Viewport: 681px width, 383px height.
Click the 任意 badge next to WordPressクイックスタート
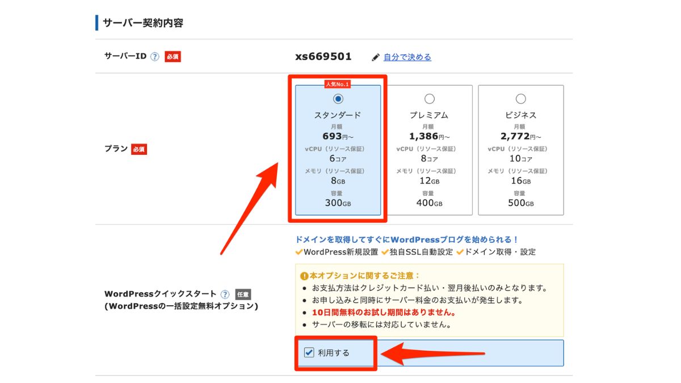click(243, 294)
